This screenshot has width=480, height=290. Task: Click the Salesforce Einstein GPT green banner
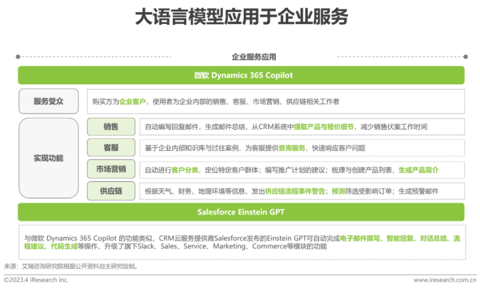tap(241, 212)
